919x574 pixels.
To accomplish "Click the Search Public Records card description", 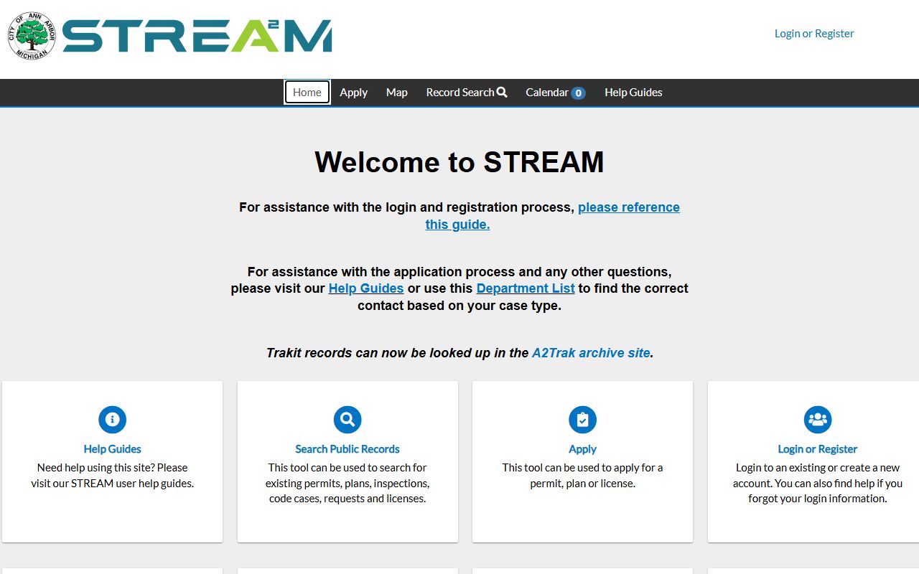I will [x=347, y=483].
